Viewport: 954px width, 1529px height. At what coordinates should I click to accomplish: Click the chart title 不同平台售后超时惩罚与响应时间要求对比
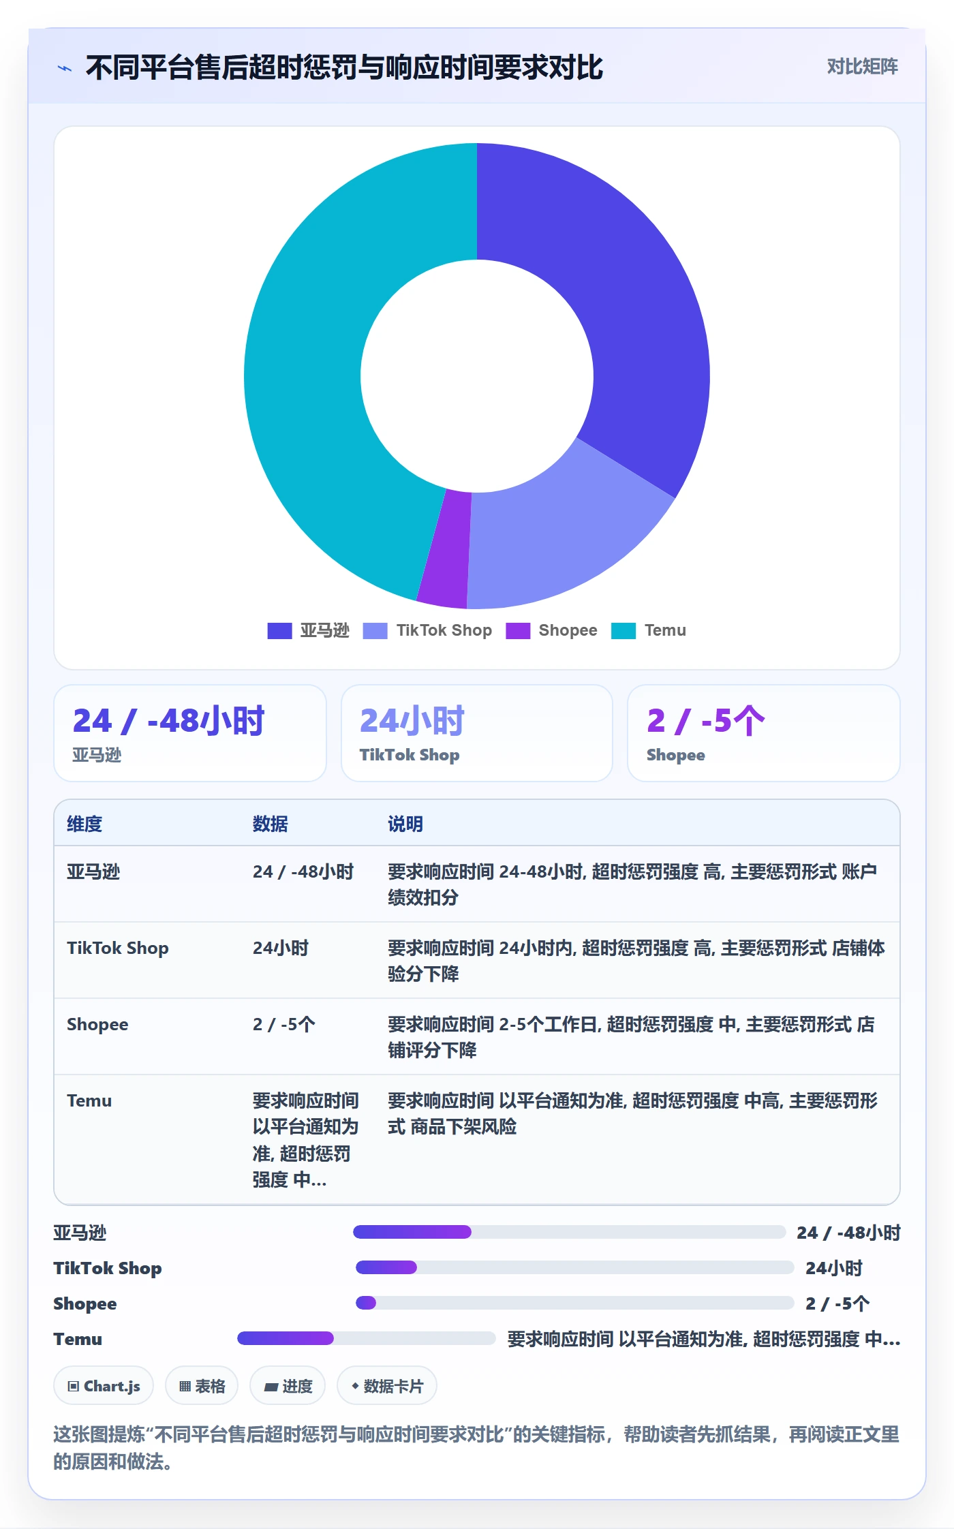pyautogui.click(x=344, y=67)
